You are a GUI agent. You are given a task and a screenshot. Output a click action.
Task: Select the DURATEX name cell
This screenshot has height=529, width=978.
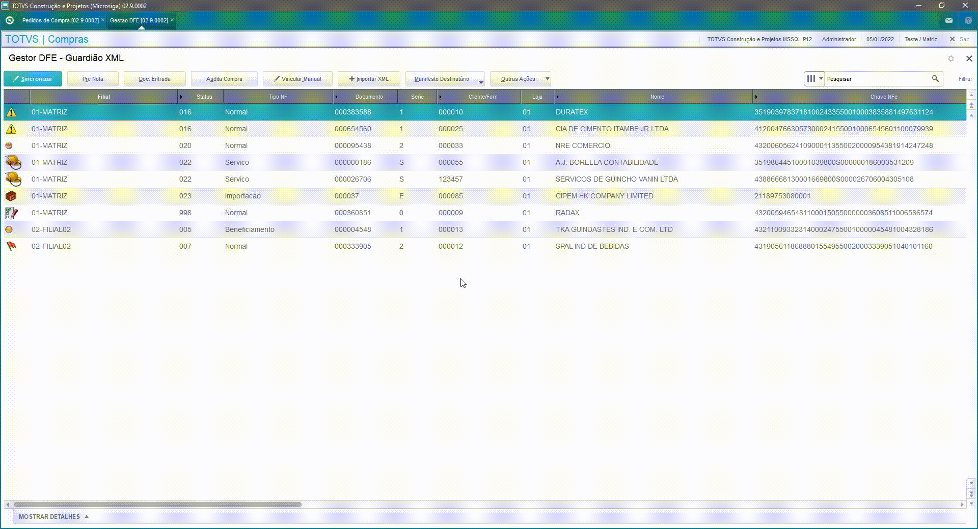[x=653, y=112]
